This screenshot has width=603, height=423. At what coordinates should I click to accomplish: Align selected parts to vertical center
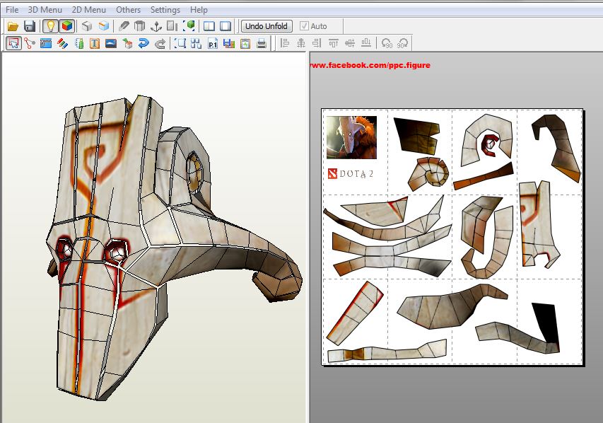(x=350, y=43)
